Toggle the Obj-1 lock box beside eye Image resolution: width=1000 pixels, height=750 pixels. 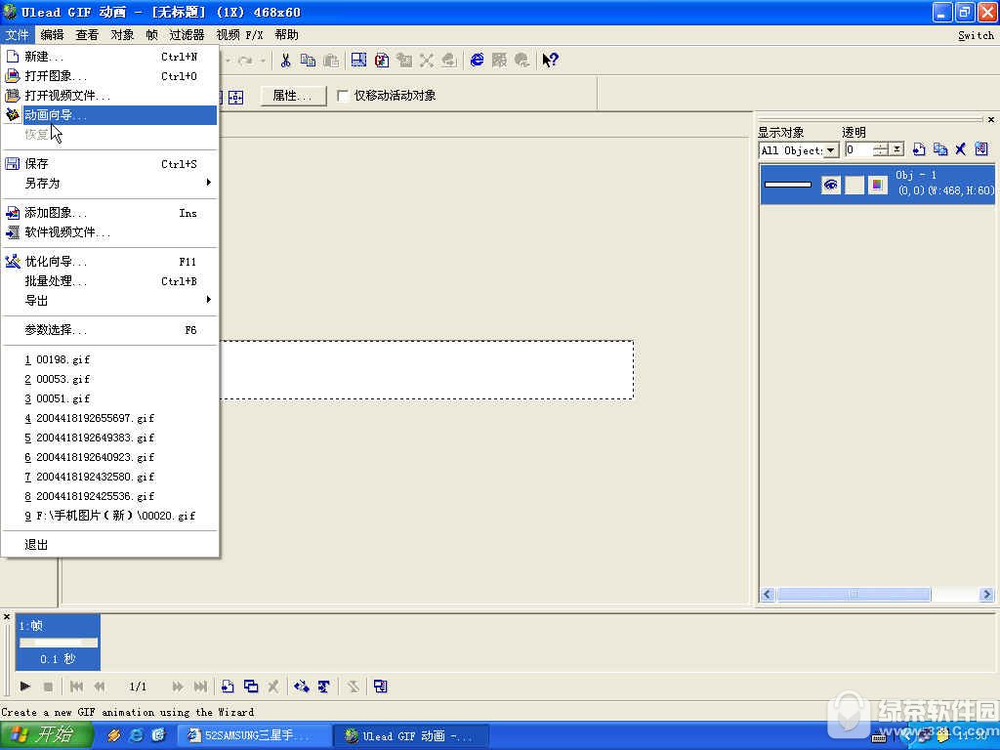854,185
